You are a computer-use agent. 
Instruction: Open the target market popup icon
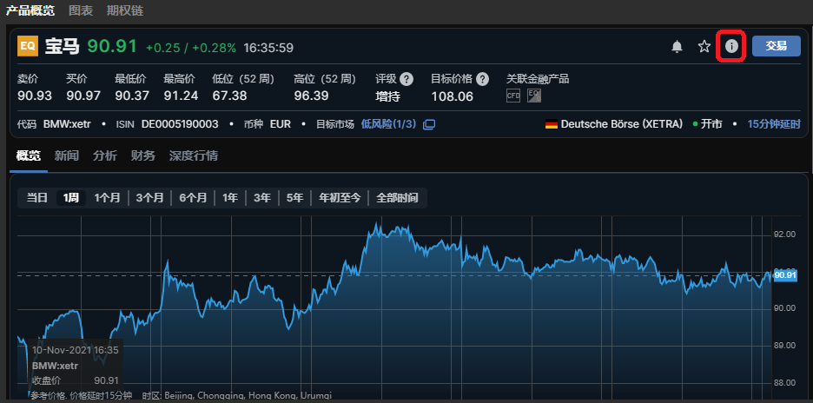[x=429, y=124]
